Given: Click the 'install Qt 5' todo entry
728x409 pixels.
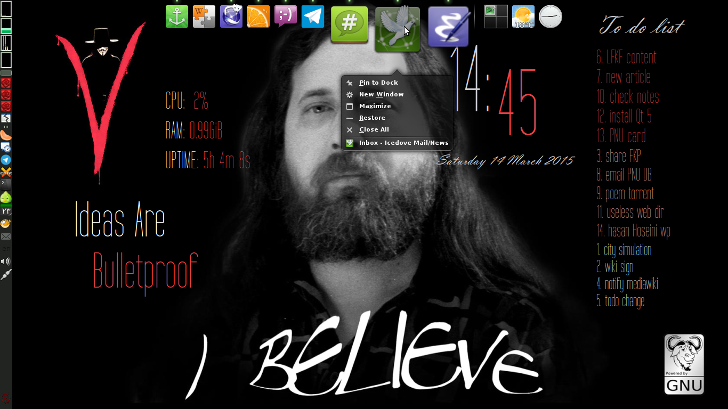Looking at the screenshot, I should pyautogui.click(x=624, y=116).
